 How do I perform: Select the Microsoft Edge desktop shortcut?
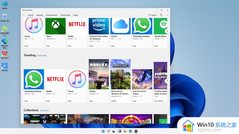pos(5,43)
